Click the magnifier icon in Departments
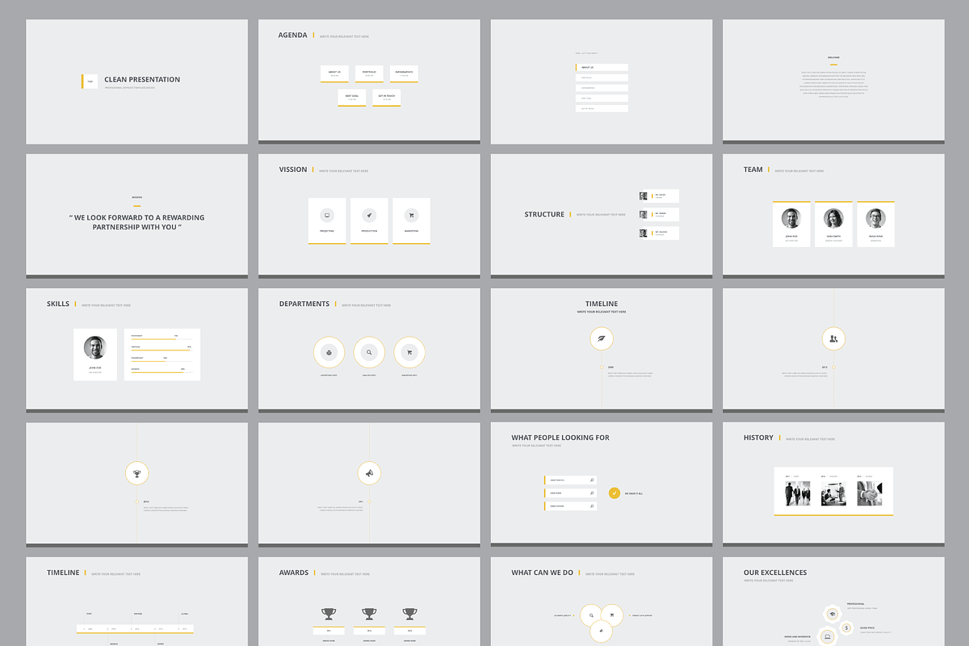 click(x=369, y=352)
